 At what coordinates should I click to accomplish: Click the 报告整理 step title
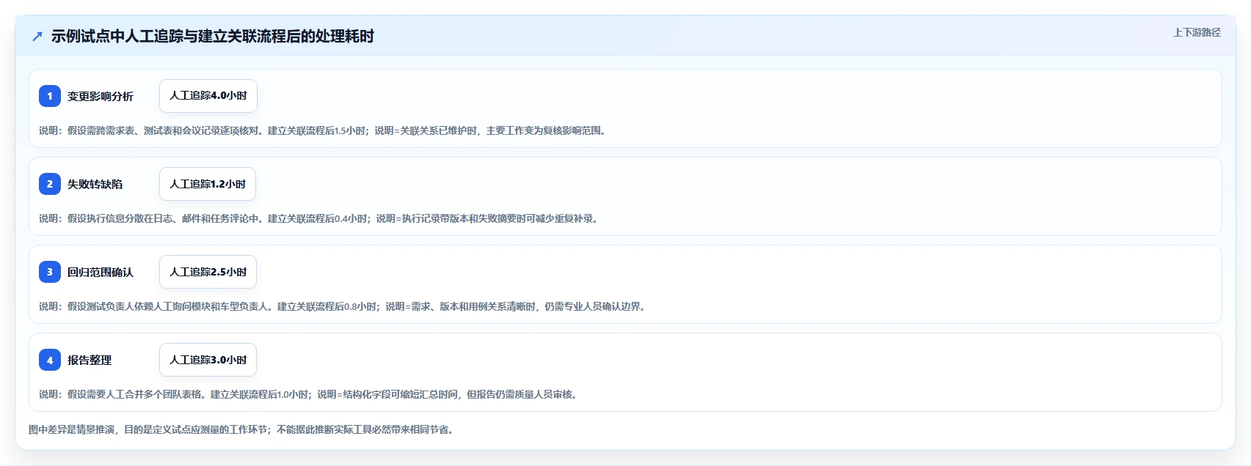click(90, 360)
